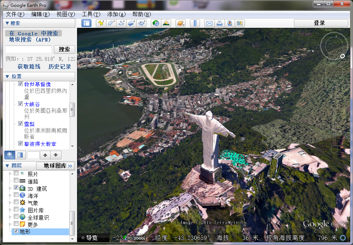Screen dimensions: 353x245
Task: Uncheck the 地形 terrain layer checkbox
Action: point(16,231)
